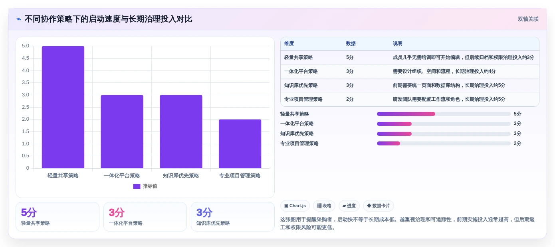Screen dimensions: 555x247
Task: Click the 数据 column header
Action: point(351,44)
